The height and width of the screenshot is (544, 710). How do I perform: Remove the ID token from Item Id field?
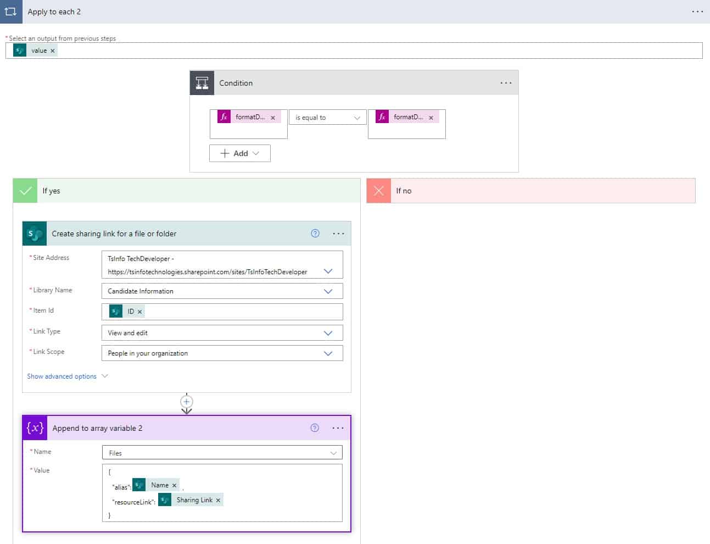click(x=139, y=311)
